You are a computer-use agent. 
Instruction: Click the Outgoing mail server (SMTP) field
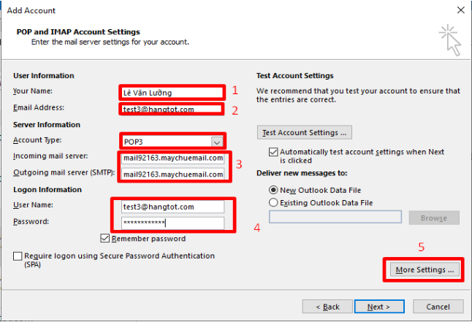click(172, 175)
